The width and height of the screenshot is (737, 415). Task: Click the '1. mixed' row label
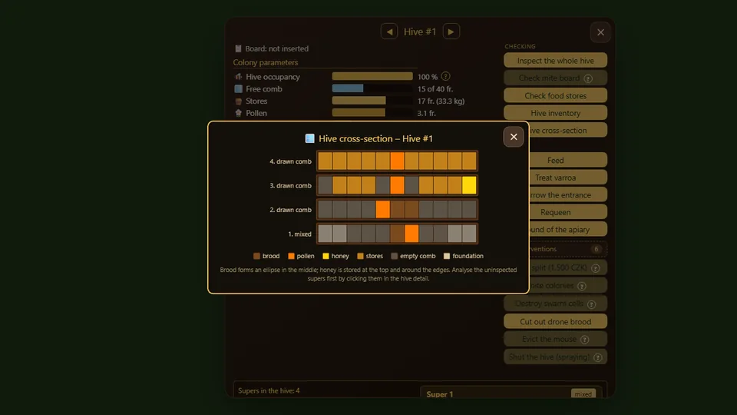[x=300, y=234]
